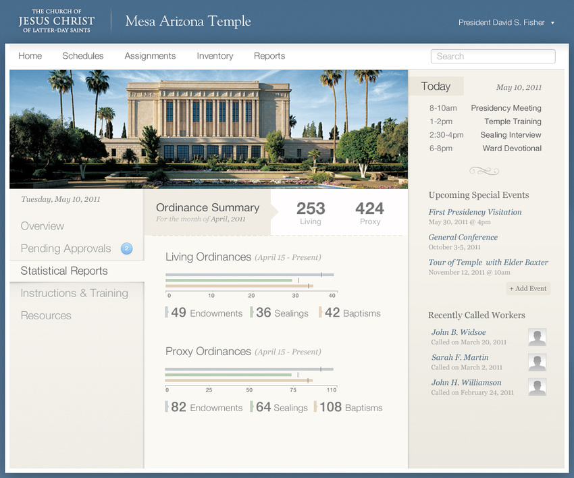The height and width of the screenshot is (478, 574).
Task: Select the Today tab in the right panel
Action: point(436,86)
